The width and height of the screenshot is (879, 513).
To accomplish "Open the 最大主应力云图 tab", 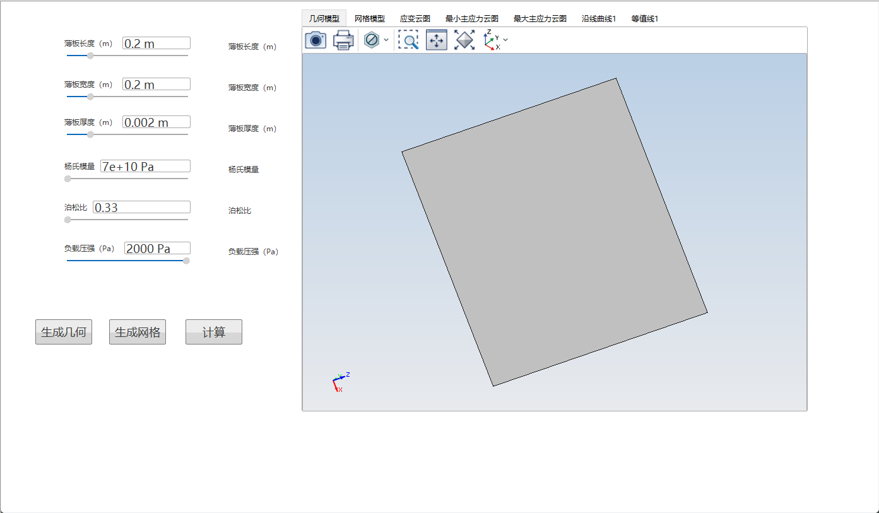I will pos(540,19).
